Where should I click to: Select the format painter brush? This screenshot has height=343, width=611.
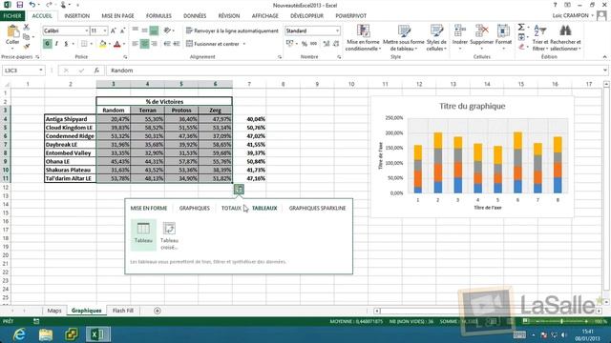click(26, 47)
